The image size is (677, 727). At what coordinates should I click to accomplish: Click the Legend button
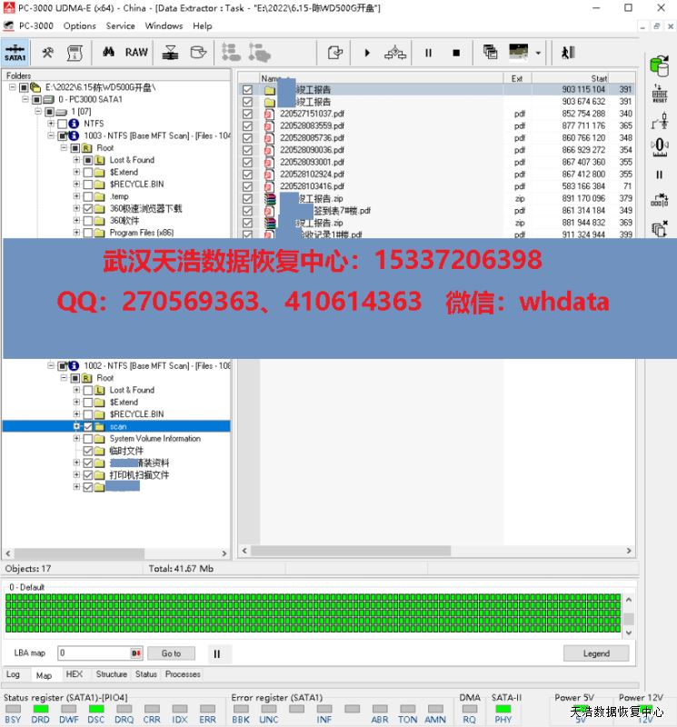[x=596, y=653]
